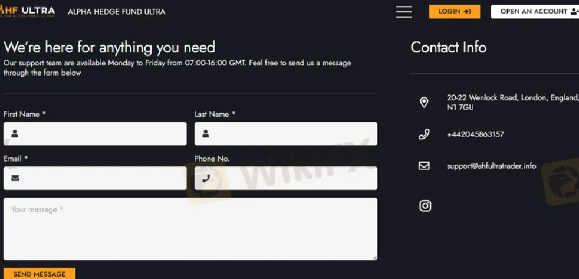Click the phone icon in Phone No. field
The image size is (579, 279).
(x=206, y=179)
